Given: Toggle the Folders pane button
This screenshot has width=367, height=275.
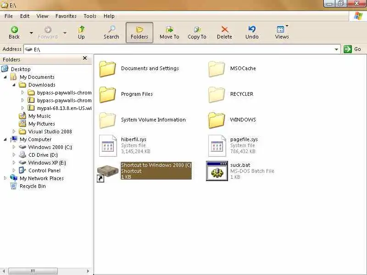Looking at the screenshot, I should point(139,33).
